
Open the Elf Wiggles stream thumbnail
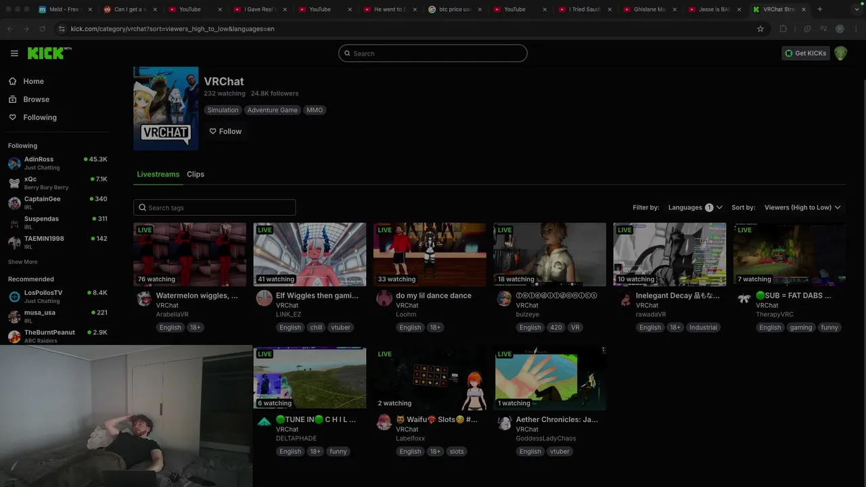click(x=310, y=254)
